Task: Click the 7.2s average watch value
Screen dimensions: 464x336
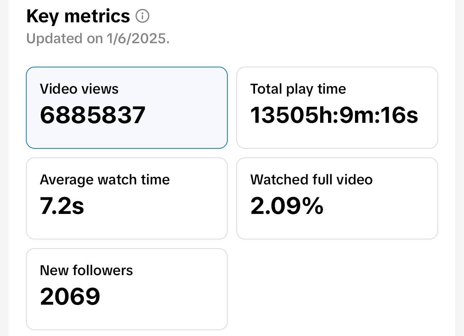Action: coord(62,206)
